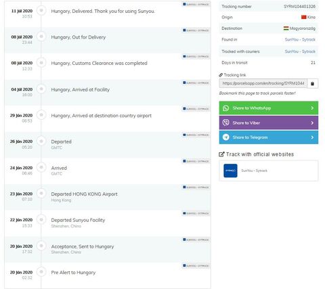Click the 'Acceptance, Sent to Hungary' text
This screenshot has width=325, height=289.
(83, 246)
